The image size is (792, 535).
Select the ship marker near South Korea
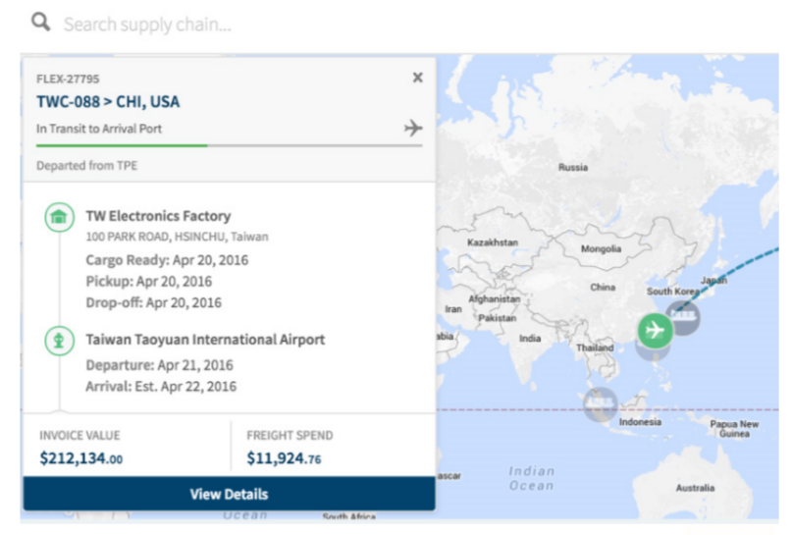(x=684, y=316)
